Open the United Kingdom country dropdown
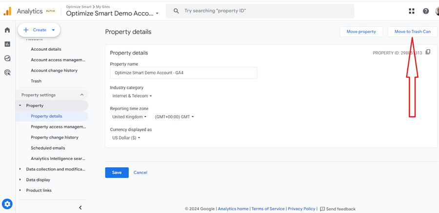The image size is (439, 213). click(129, 116)
